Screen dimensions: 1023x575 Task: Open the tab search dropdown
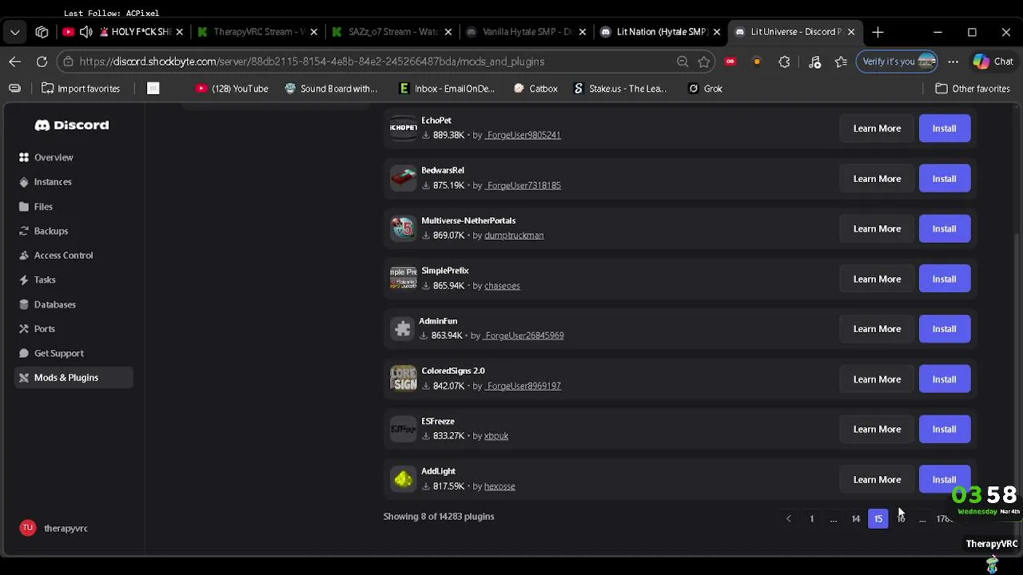[15, 32]
